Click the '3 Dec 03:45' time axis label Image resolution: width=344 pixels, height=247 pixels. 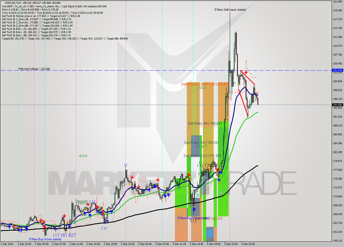pos(145,244)
